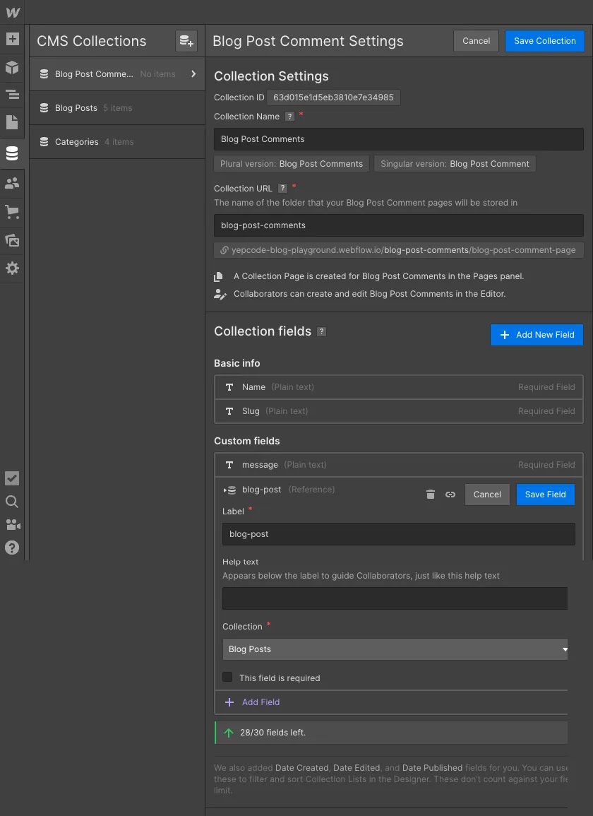
Task: Open the Navigator panel icon
Action: pyautogui.click(x=12, y=94)
